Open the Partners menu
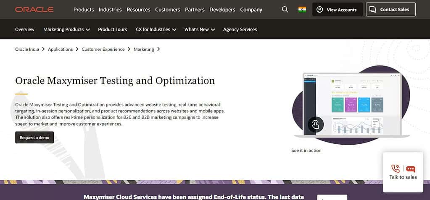This screenshot has height=200, width=430. 195,10
